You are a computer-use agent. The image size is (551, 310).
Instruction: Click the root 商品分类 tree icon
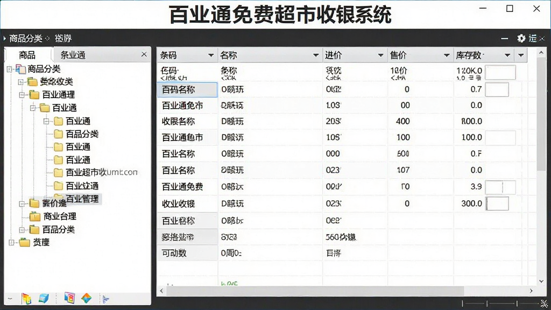[x=21, y=69]
